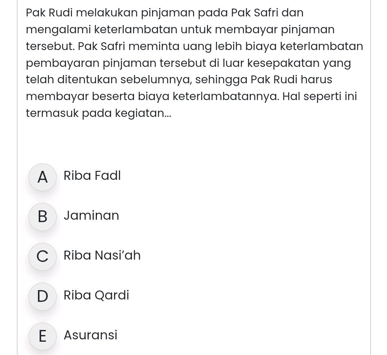Choose the answer 'Riba Nasi'ah'
This screenshot has width=387, height=355.
click(102, 256)
